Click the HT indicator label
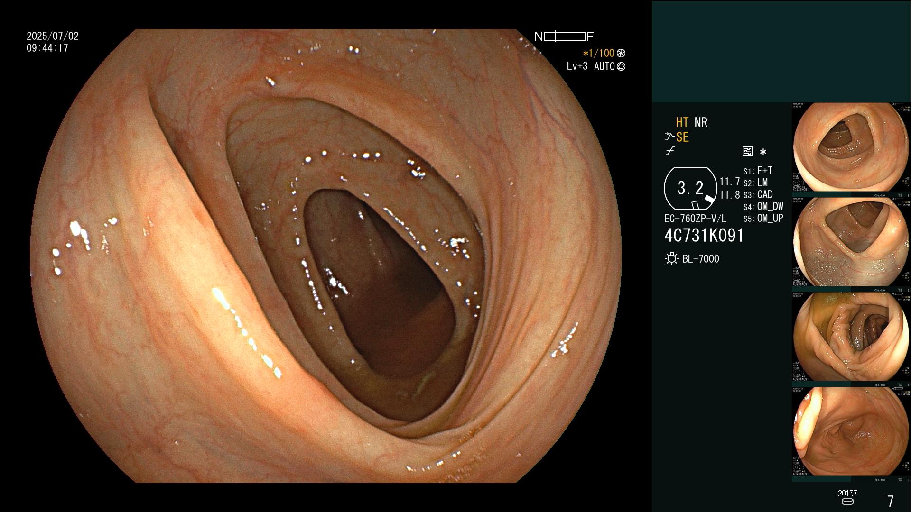 click(682, 122)
